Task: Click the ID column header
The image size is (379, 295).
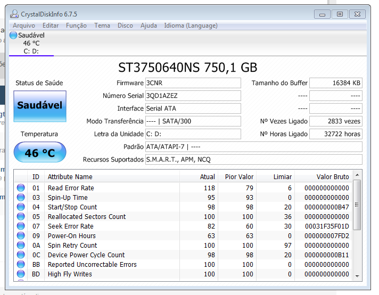Action: click(36, 176)
